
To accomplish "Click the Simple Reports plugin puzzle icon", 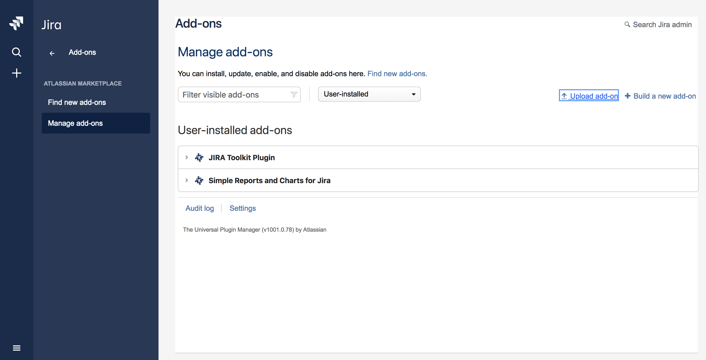I will (199, 181).
